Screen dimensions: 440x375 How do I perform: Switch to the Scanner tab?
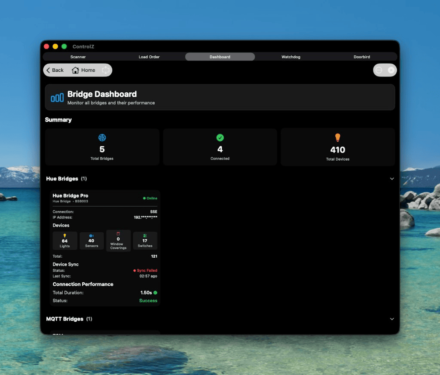(x=78, y=57)
